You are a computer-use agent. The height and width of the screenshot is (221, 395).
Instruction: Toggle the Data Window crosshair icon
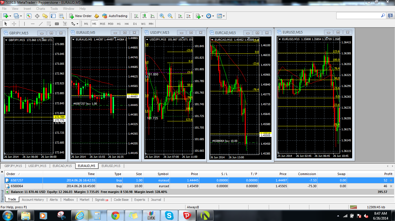(x=37, y=16)
